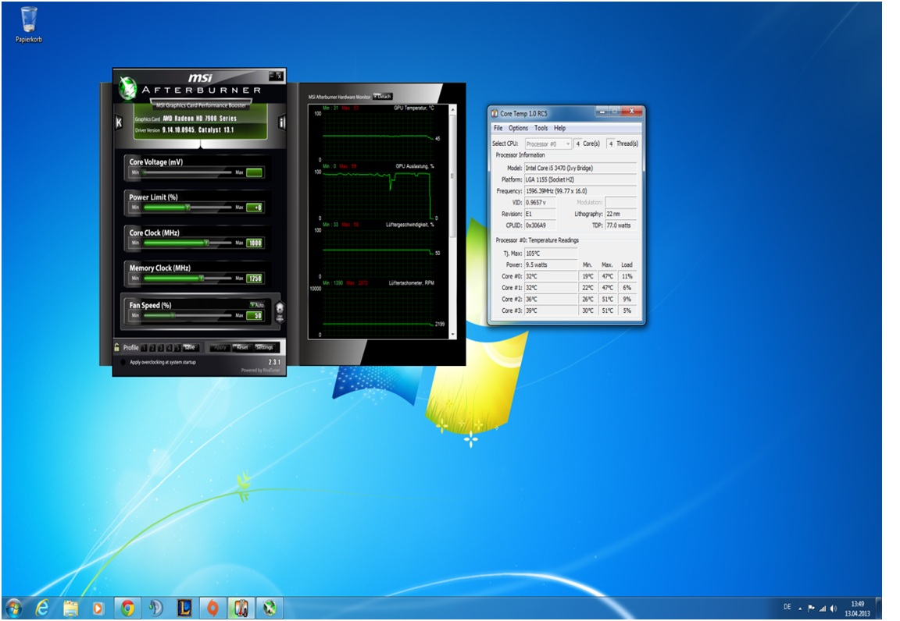Click the Core Clock (MHz) slider
This screenshot has width=900, height=621.
(187, 243)
